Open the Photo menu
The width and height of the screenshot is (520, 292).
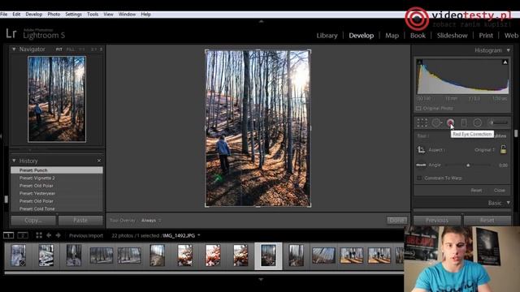coord(54,15)
